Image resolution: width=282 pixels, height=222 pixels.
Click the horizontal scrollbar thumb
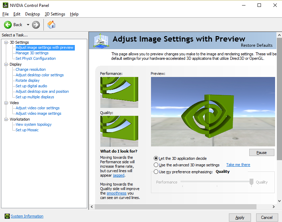point(175,207)
